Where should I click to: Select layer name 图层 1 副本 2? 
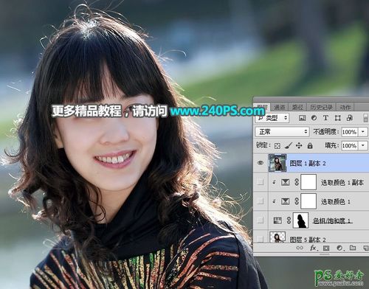tap(308, 163)
